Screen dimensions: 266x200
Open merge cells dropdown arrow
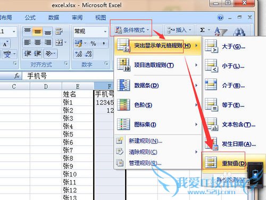tap(65, 43)
